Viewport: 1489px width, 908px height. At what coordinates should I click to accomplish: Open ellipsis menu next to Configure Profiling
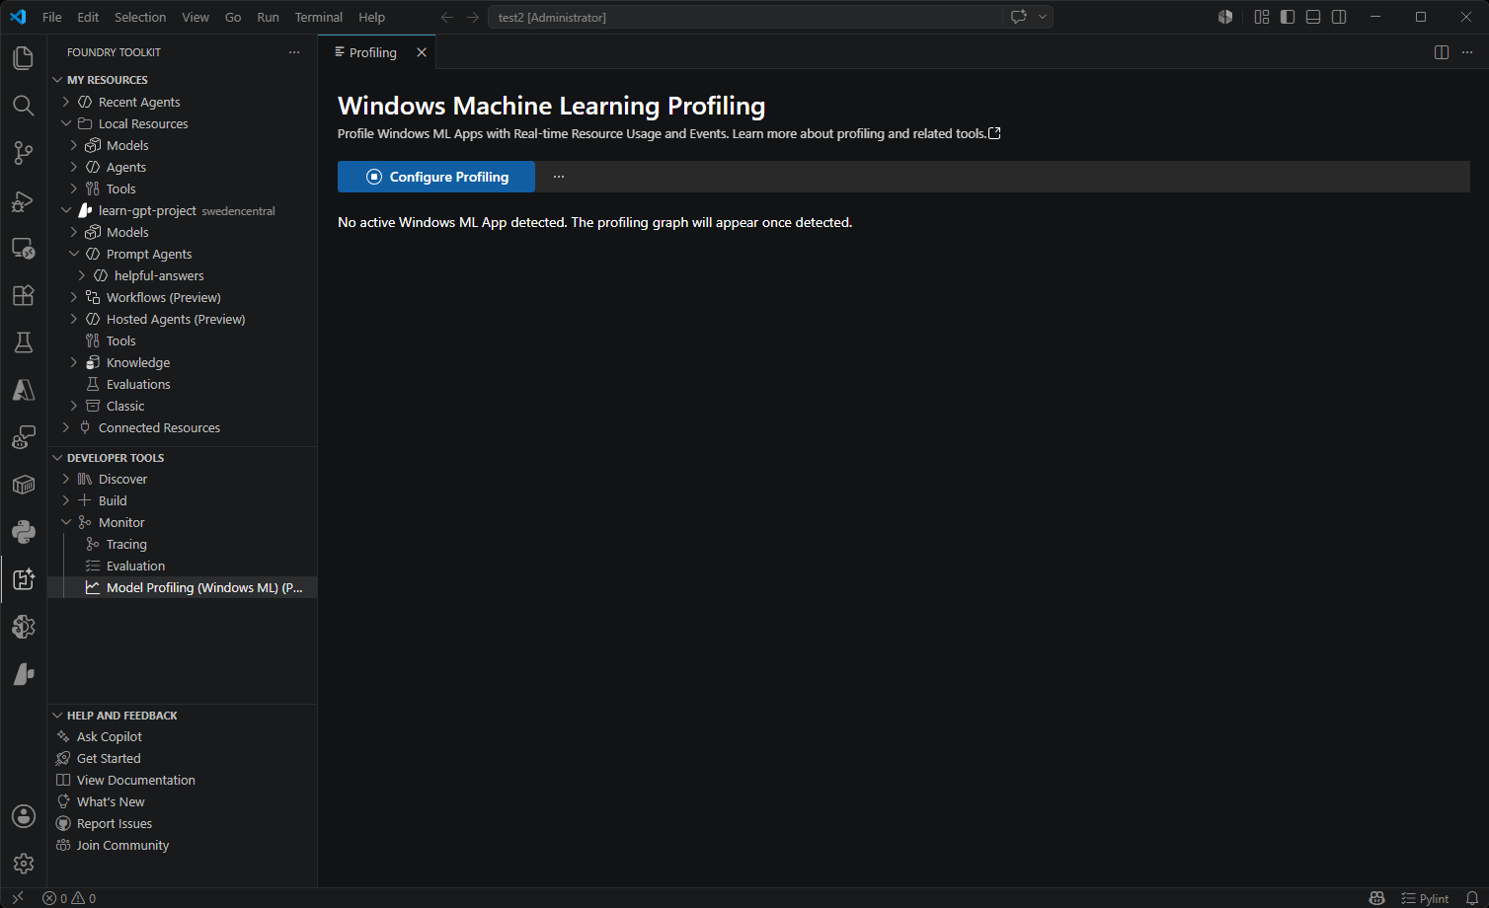coord(559,177)
